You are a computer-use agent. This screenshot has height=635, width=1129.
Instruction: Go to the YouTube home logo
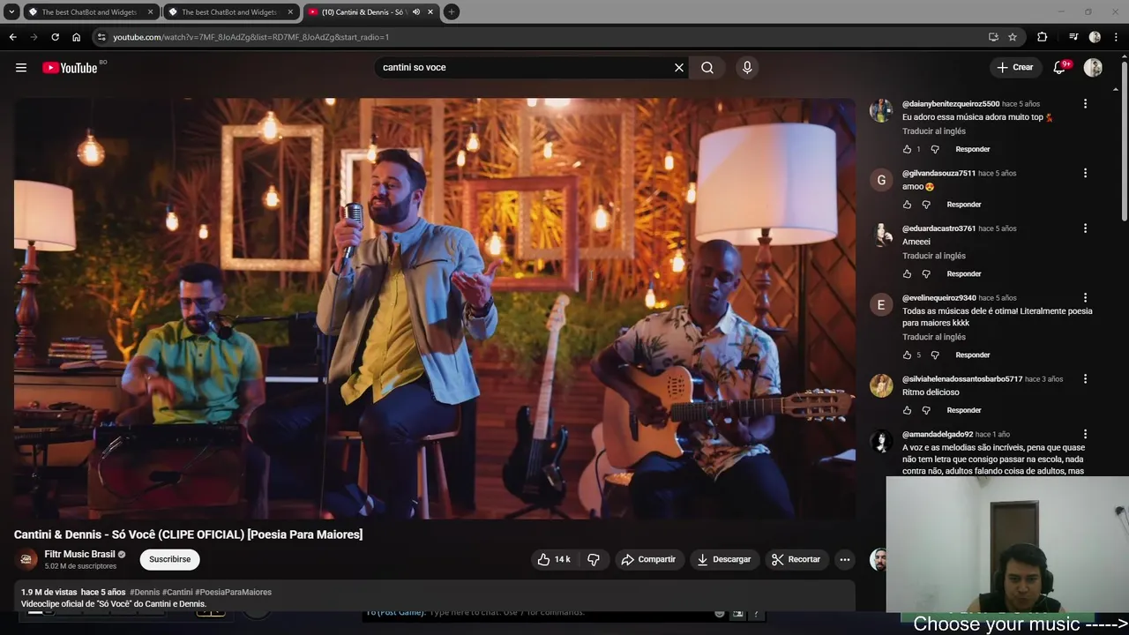click(70, 68)
